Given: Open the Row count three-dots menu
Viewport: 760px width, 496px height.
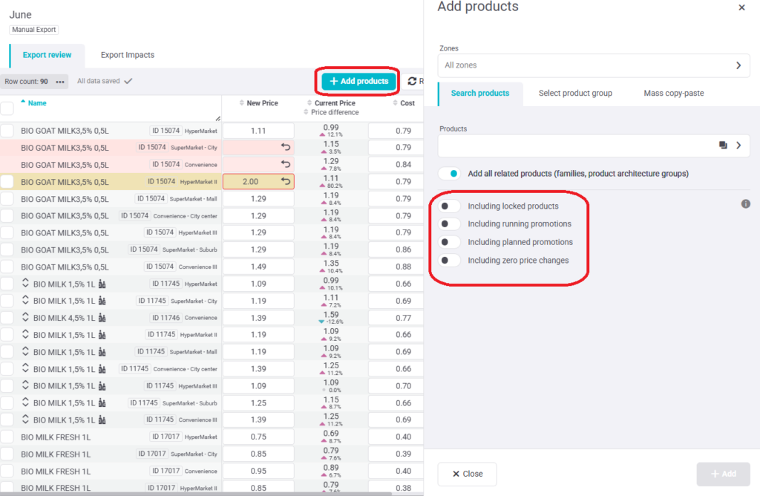Looking at the screenshot, I should [60, 82].
